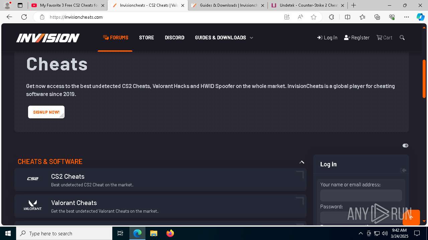428x240 pixels.
Task: Collapse the Cheats & Software category
Action: (302, 162)
